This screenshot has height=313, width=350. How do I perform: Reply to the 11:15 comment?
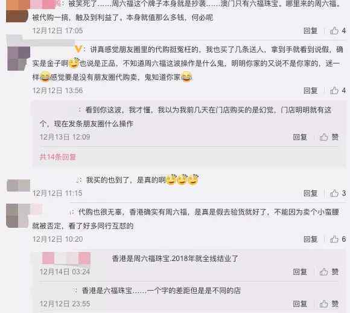coord(311,193)
